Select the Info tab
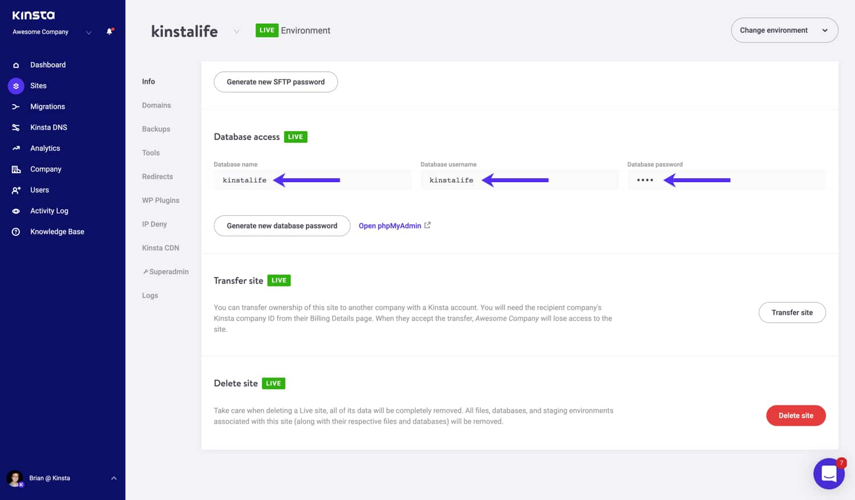This screenshot has height=500, width=855. click(x=148, y=81)
